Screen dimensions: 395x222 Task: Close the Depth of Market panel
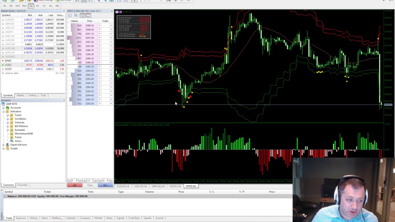(x=112, y=11)
